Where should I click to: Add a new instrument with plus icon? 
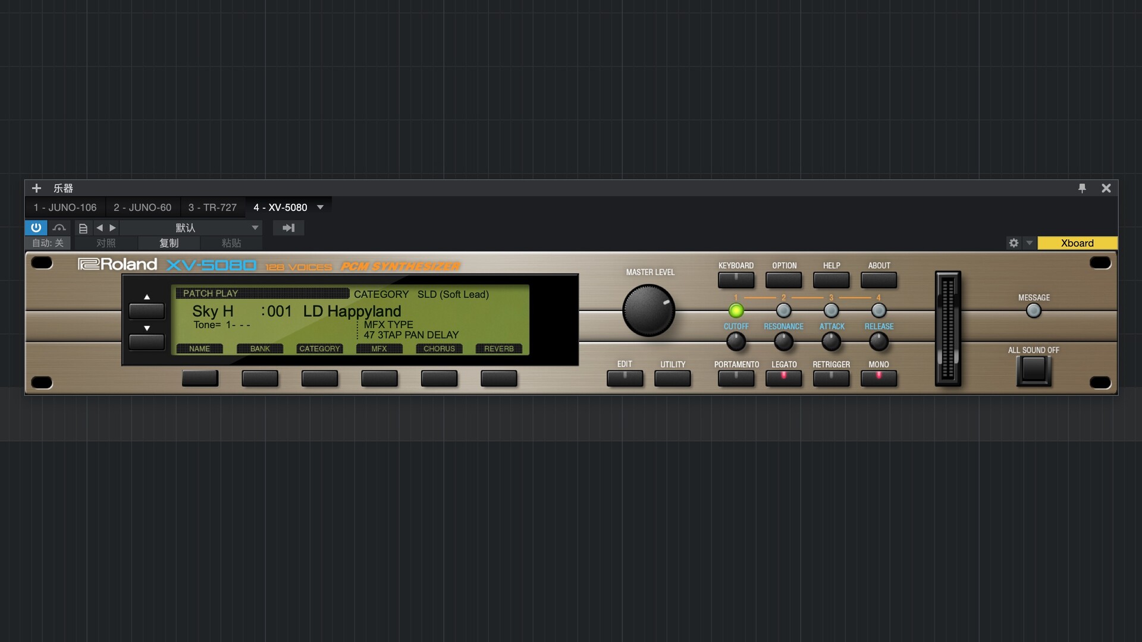click(36, 188)
